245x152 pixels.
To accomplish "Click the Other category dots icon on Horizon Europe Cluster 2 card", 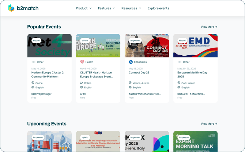I will click(33, 62).
